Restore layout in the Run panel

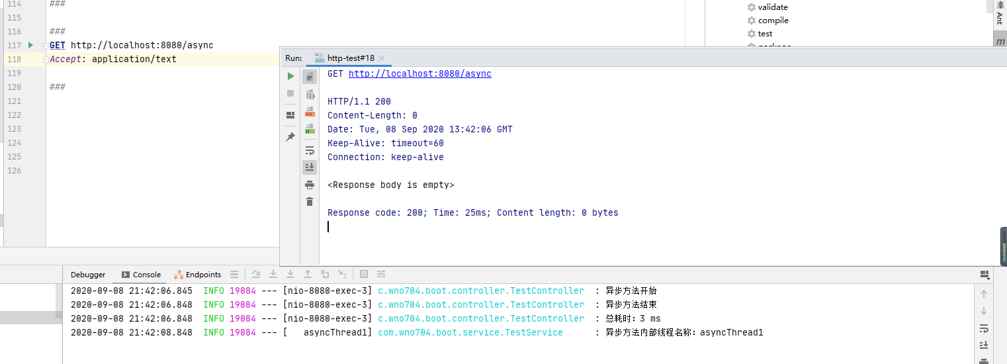click(x=290, y=115)
